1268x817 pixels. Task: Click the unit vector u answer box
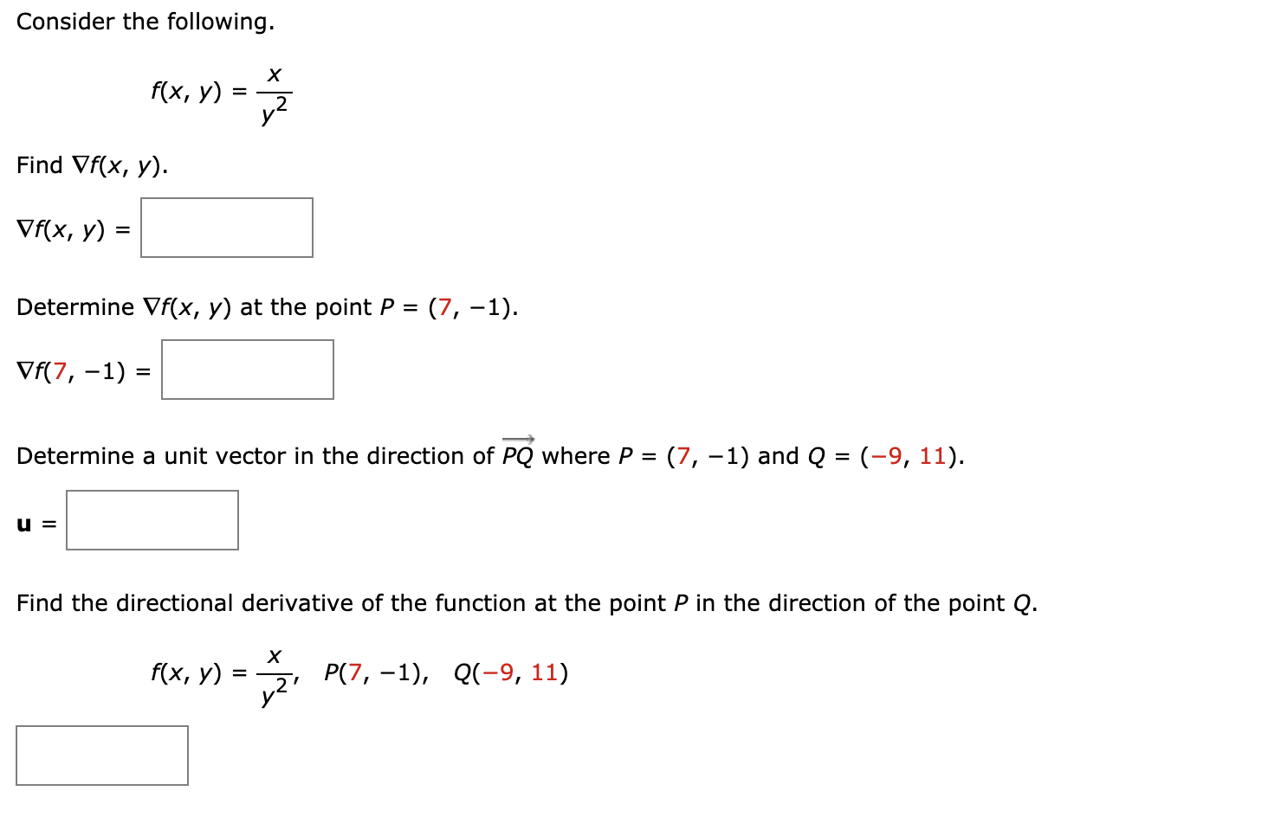(152, 520)
